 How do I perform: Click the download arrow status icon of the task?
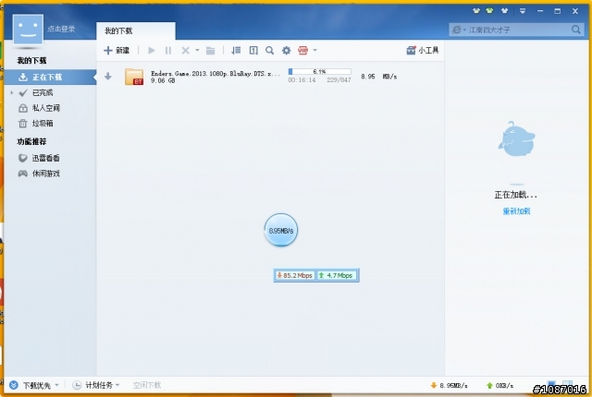[x=108, y=77]
